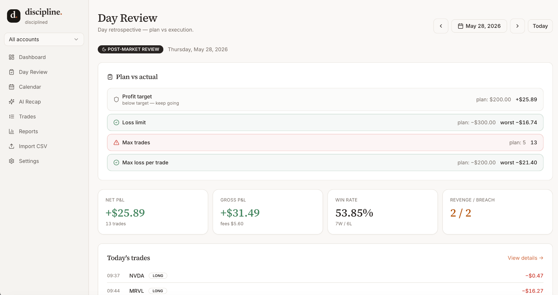Click the 'worst −$16.74' loss value

click(518, 123)
